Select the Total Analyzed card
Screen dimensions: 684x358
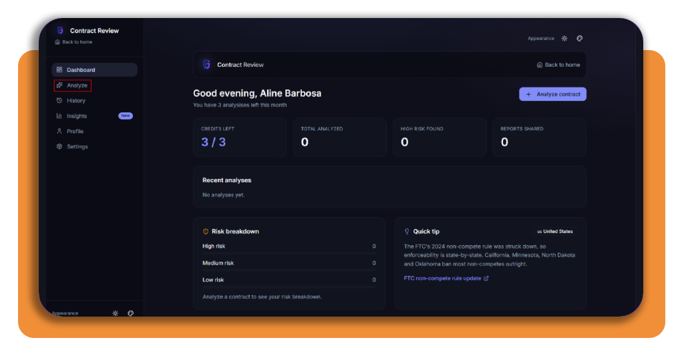click(340, 138)
